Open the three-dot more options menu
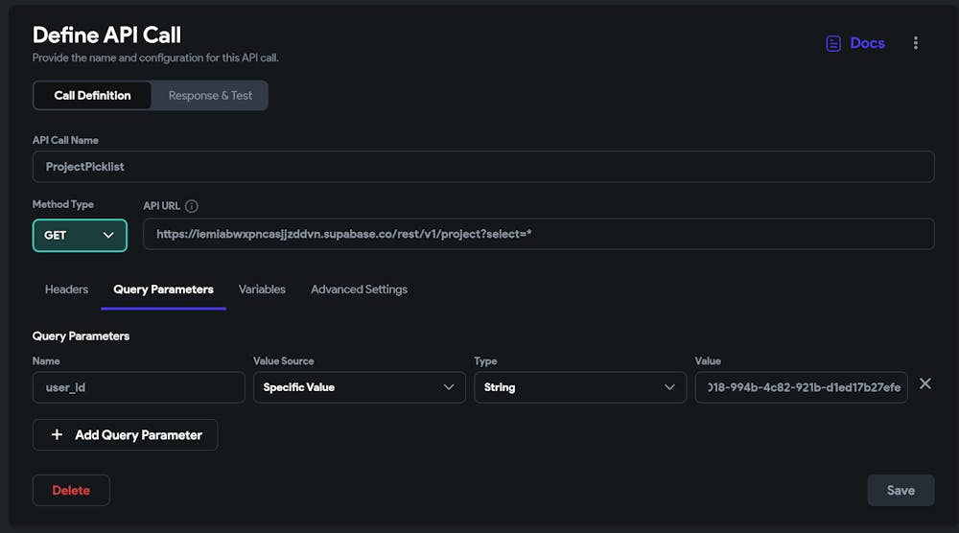 coord(916,43)
